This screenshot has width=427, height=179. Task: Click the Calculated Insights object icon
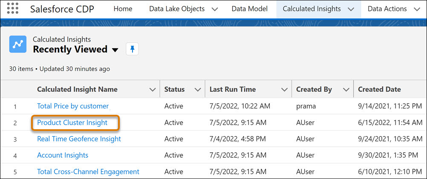pyautogui.click(x=18, y=44)
